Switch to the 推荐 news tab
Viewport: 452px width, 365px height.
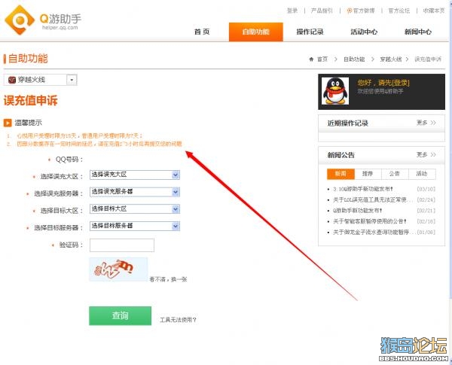click(368, 174)
